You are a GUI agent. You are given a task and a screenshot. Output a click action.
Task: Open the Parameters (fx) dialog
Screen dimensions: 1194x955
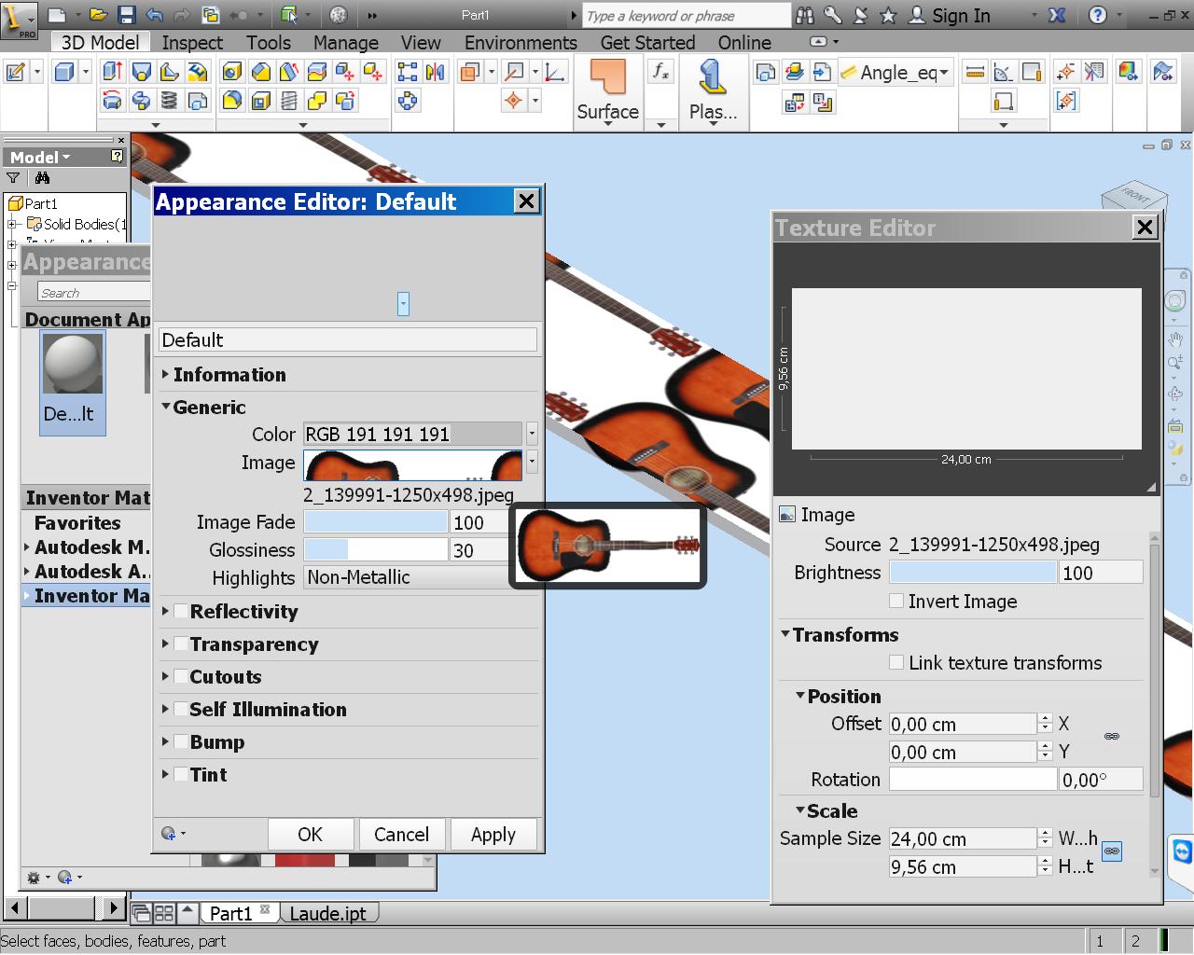pos(661,71)
